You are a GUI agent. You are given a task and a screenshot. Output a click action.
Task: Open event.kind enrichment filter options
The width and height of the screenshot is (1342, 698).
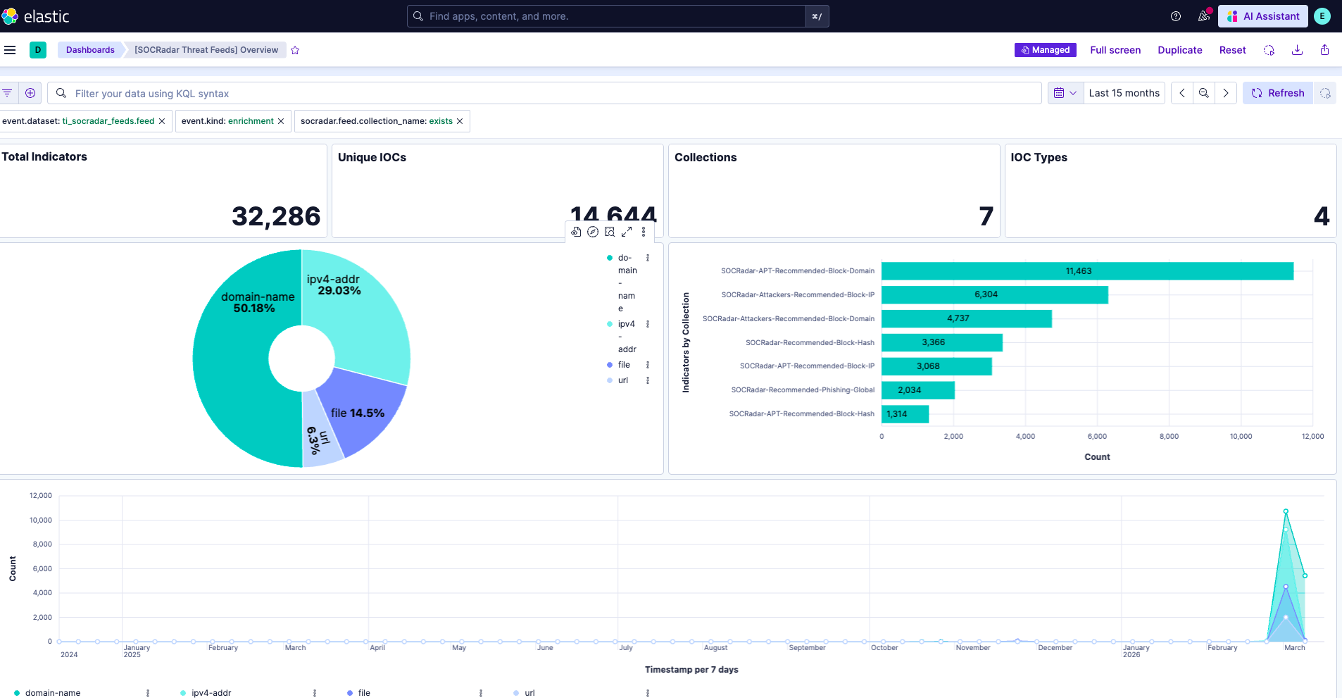click(227, 121)
